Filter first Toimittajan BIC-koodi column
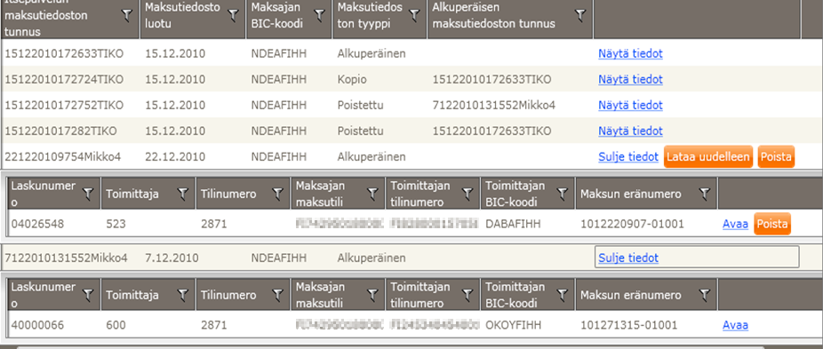This screenshot has width=823, height=349. tap(563, 194)
